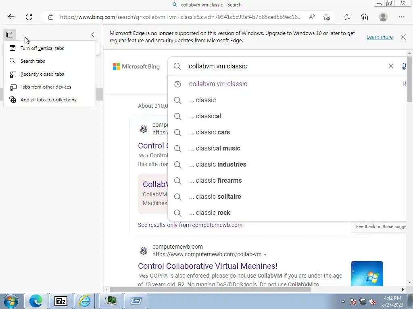Choose Search tabs menu entry
This screenshot has width=413, height=309.
(50, 61)
